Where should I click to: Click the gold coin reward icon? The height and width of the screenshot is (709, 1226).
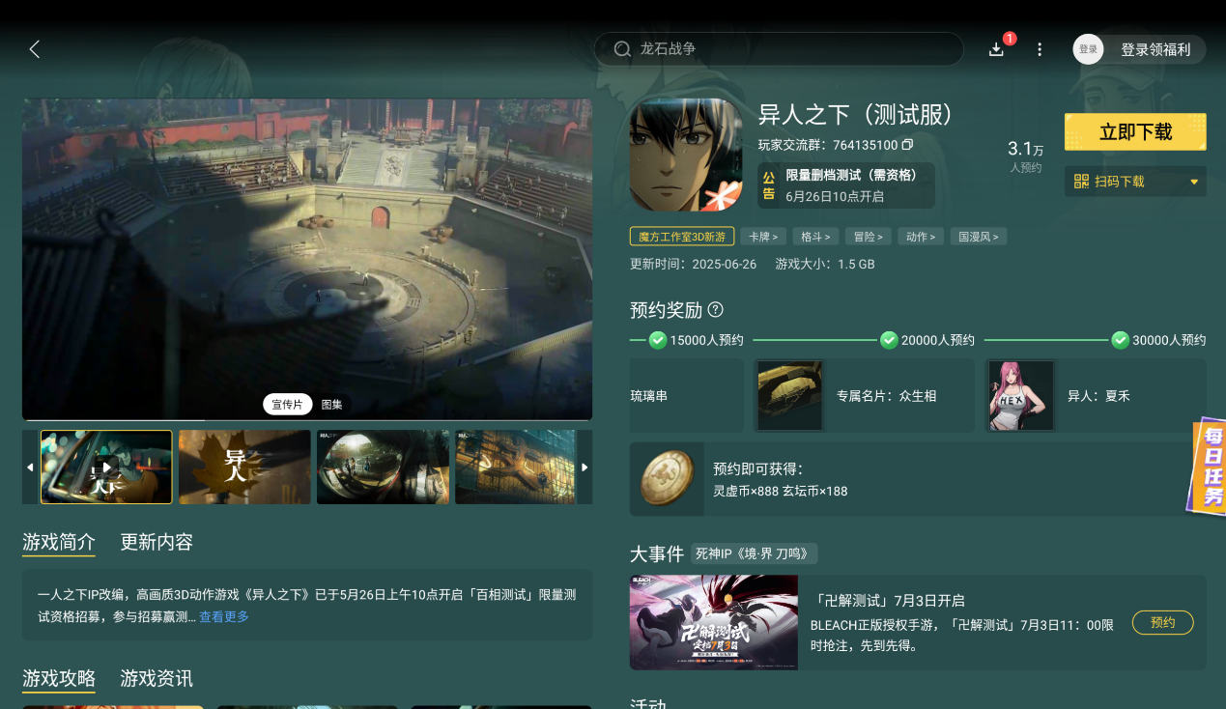click(x=667, y=479)
